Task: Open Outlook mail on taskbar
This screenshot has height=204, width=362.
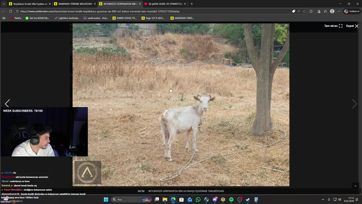Action: pos(190,199)
